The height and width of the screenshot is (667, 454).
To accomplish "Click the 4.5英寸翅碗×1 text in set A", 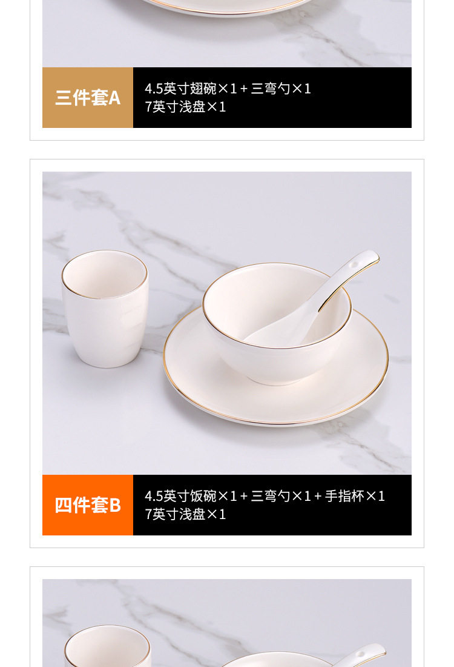I will coord(191,89).
